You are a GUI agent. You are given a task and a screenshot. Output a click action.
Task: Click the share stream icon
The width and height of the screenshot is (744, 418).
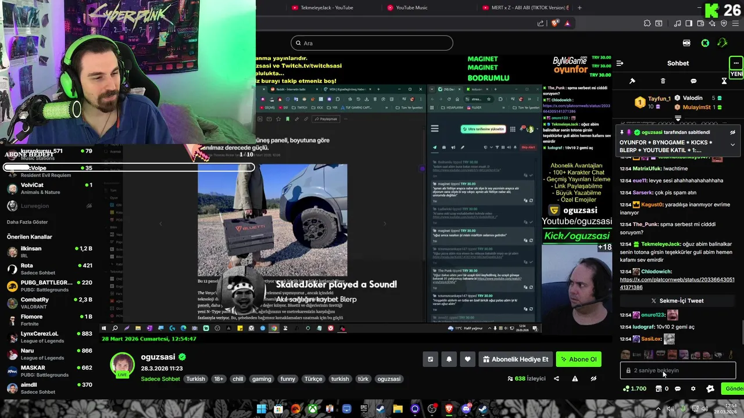point(556,379)
